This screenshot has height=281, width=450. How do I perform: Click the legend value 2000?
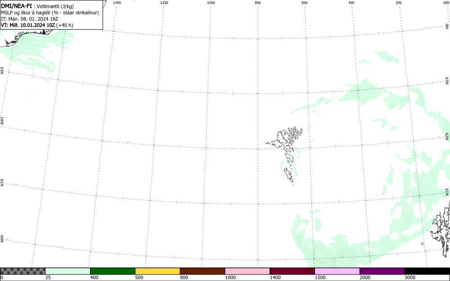click(x=365, y=277)
